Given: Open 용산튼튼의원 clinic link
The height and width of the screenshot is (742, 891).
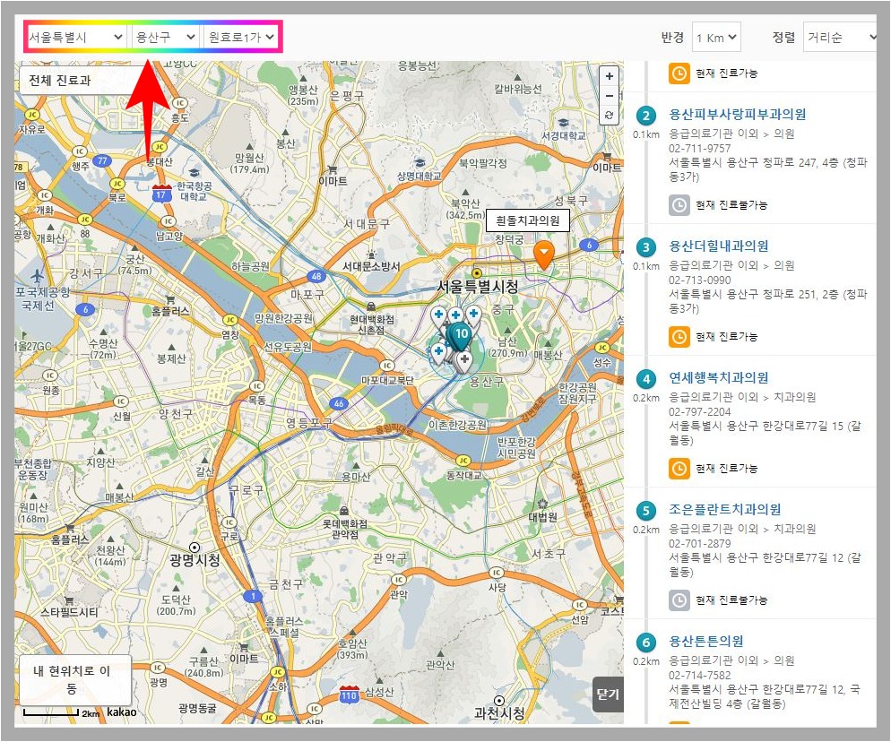Looking at the screenshot, I should (x=706, y=642).
